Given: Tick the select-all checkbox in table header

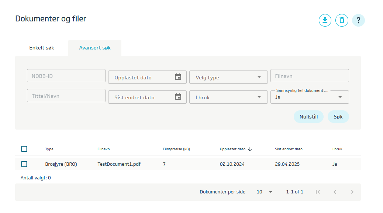Looking at the screenshot, I should 24,149.
